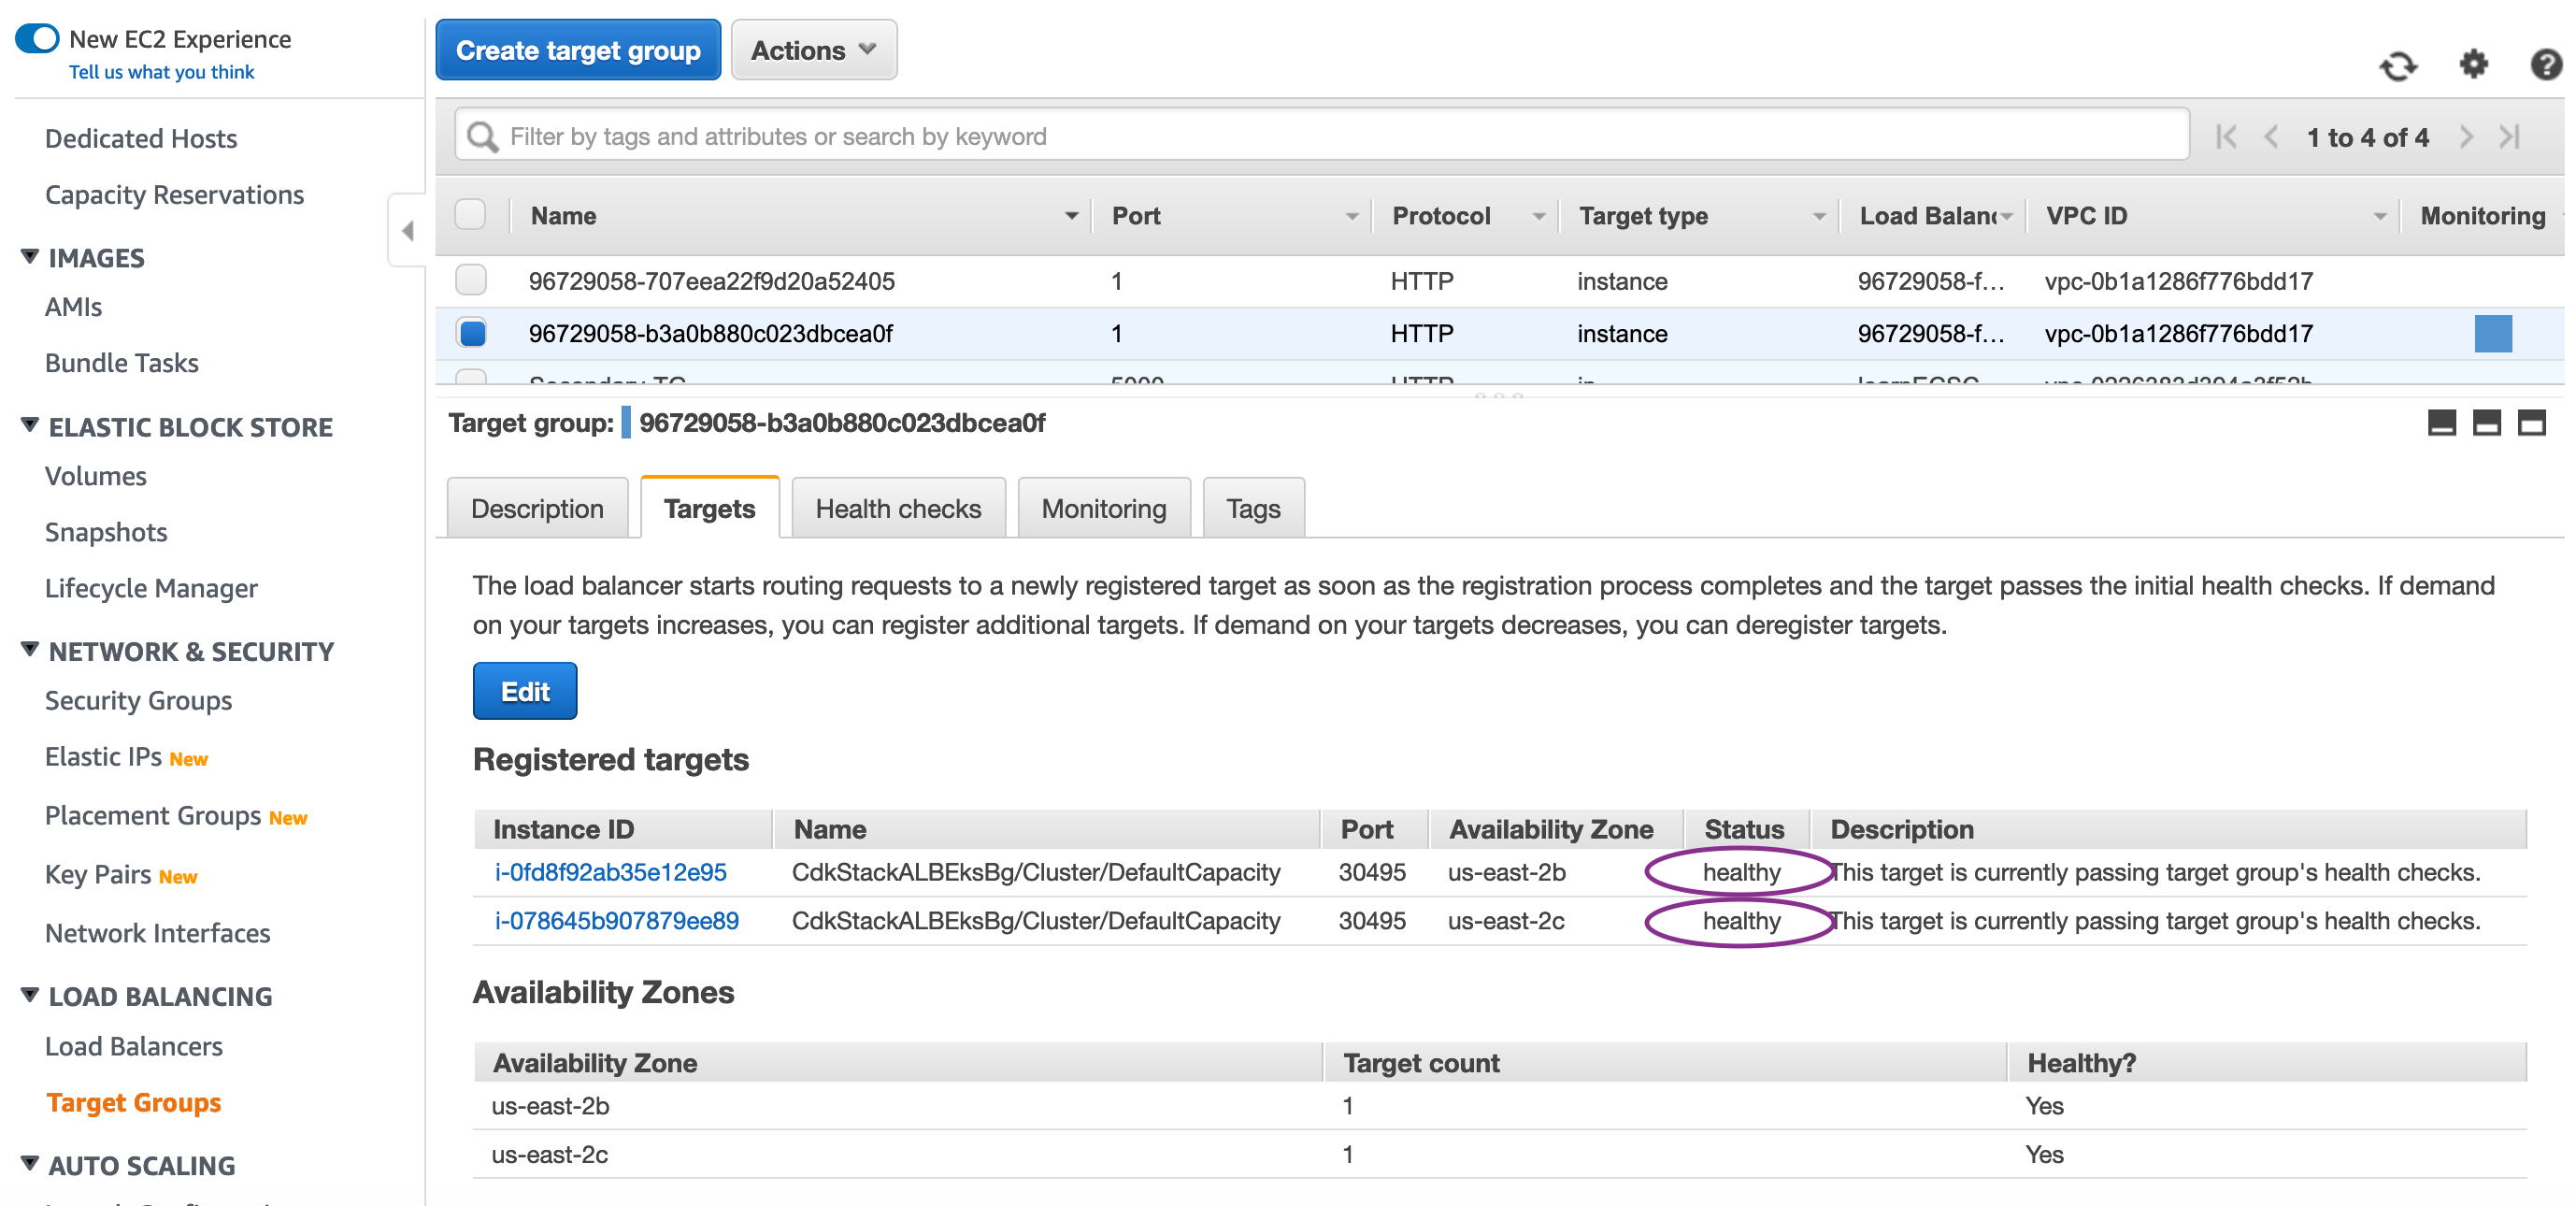Open the Monitoring tab
Image resolution: width=2576 pixels, height=1206 pixels.
pyautogui.click(x=1103, y=509)
